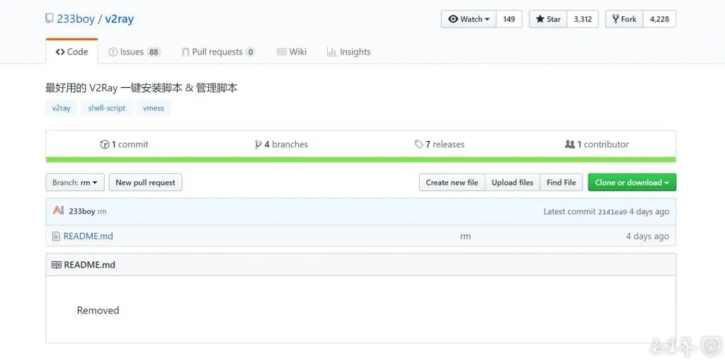The height and width of the screenshot is (361, 725).
Task: Click the green language breakdown bar
Action: pos(360,159)
